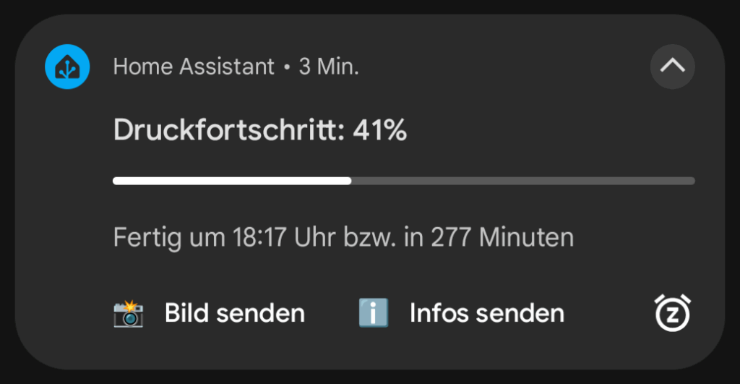740x384 pixels.
Task: Open the Druckfortschritt notification title
Action: [260, 130]
